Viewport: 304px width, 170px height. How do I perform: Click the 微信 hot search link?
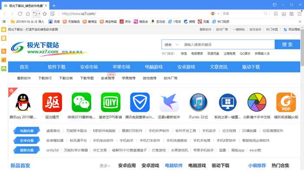(x=184, y=54)
